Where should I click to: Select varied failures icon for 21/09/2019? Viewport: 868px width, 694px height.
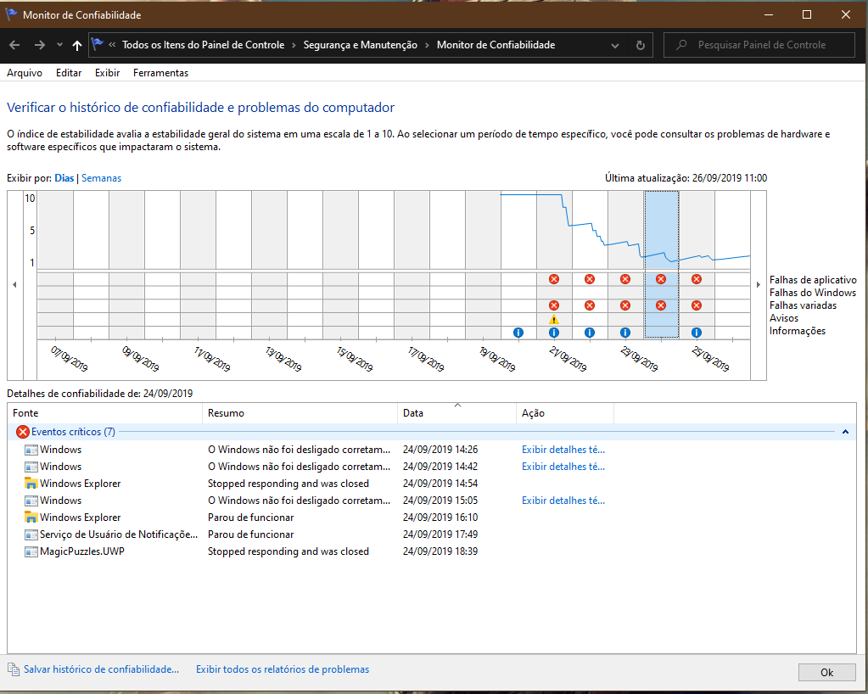(553, 305)
